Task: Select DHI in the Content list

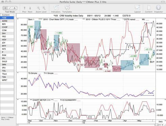Action: [x=7, y=33]
